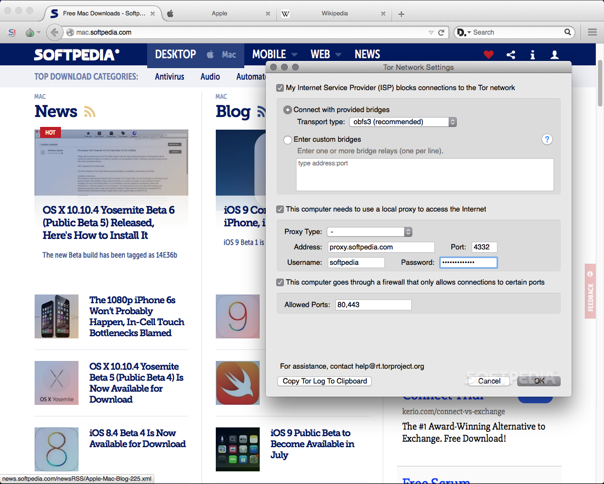Click the iOS 8 logo thumbnail
The width and height of the screenshot is (604, 484).
(57, 449)
